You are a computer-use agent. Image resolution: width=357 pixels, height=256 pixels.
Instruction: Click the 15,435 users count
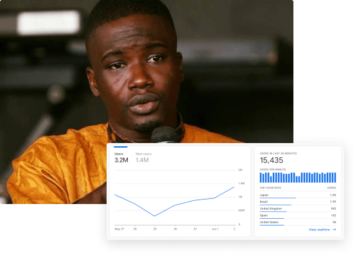[x=272, y=160]
